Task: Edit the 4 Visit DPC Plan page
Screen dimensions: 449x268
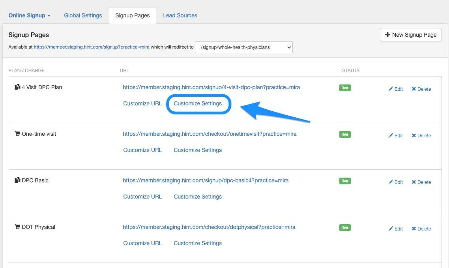Action: click(x=395, y=89)
